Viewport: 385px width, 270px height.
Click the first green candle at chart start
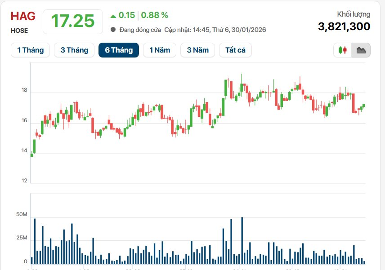(32, 155)
